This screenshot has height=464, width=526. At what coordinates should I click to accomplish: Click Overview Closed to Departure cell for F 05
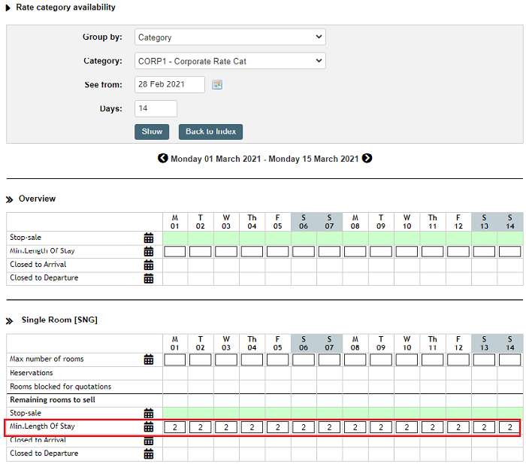(278, 279)
